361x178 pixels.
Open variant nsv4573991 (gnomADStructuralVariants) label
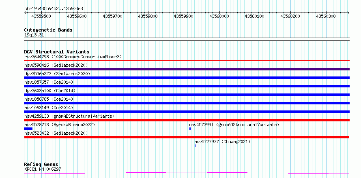click(x=234, y=125)
